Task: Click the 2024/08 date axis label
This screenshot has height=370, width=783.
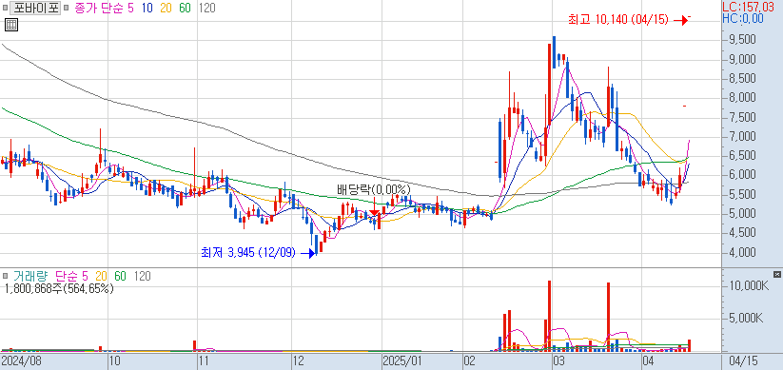Action: tap(21, 360)
